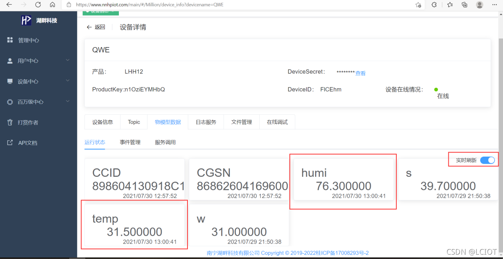Screen dimensions: 503x259
Task: Open the 文件管理 tab
Action: (242, 122)
